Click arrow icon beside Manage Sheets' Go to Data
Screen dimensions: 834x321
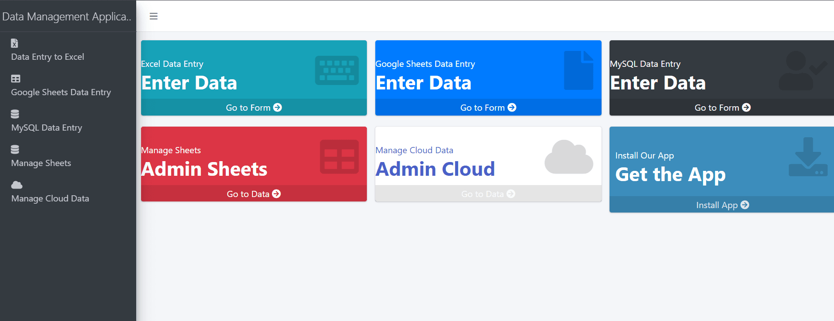pyautogui.click(x=276, y=194)
